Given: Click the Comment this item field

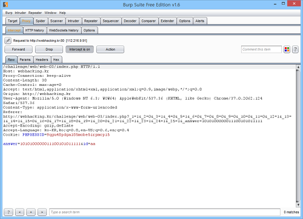Looking at the screenshot, I should [x=261, y=50].
